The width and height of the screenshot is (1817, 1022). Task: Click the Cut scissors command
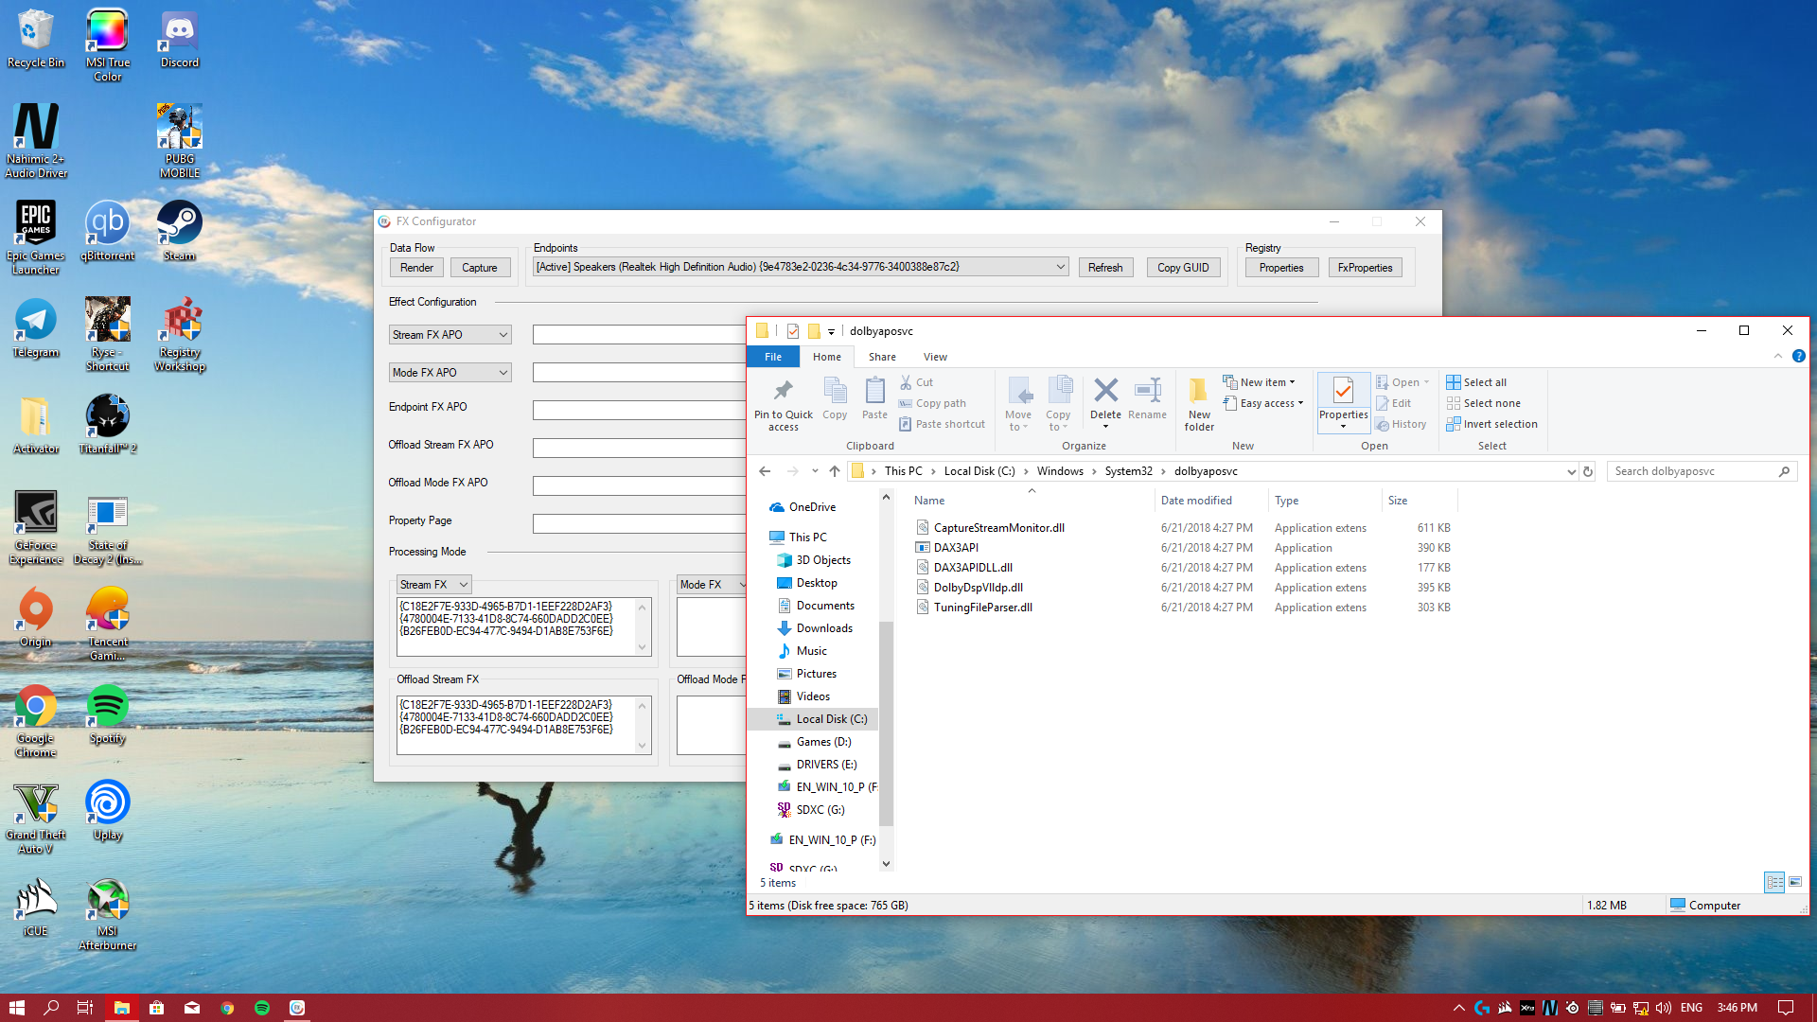coord(917,382)
